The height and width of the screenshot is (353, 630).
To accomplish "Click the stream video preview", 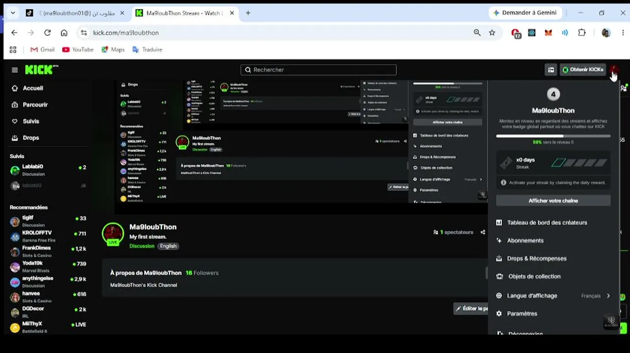I will pyautogui.click(x=301, y=147).
